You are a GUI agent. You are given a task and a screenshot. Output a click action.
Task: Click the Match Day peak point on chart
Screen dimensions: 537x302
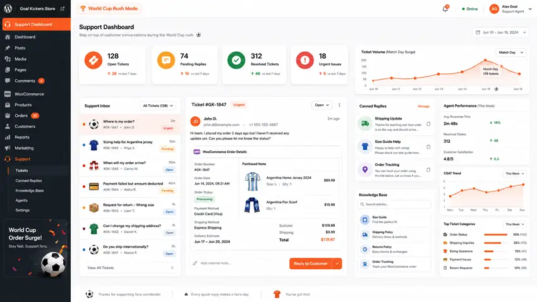[485, 60]
